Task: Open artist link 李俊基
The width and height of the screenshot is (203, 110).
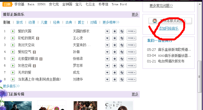Action: click(20, 4)
